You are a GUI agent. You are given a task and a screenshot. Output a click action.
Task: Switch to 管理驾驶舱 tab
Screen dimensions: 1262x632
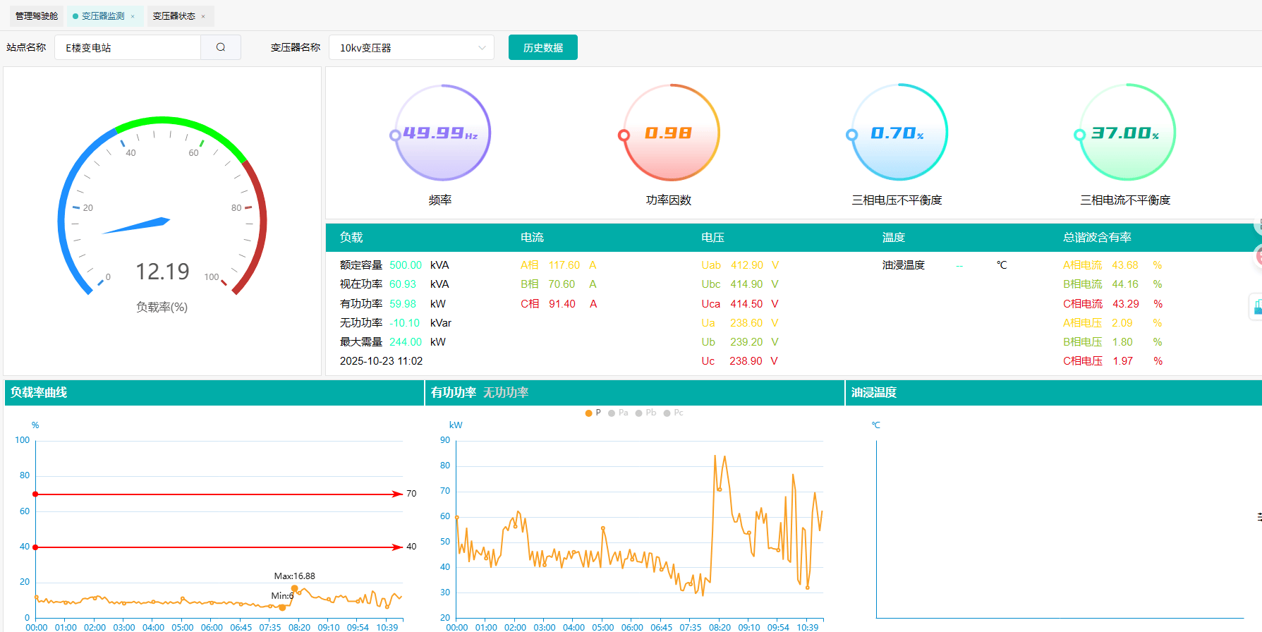pyautogui.click(x=37, y=16)
